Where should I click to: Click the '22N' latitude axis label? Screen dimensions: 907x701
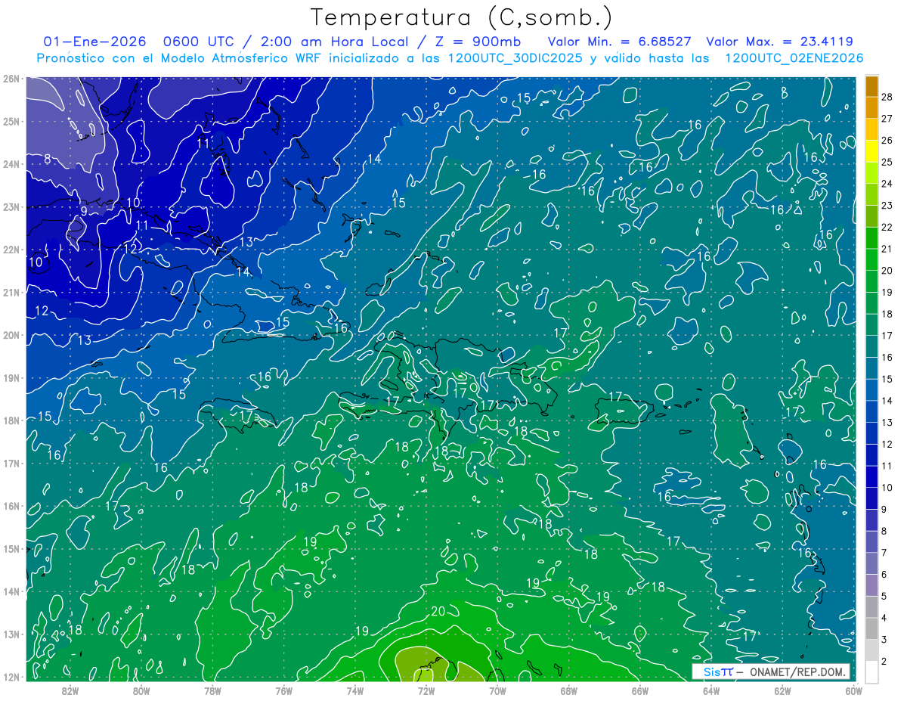[11, 250]
